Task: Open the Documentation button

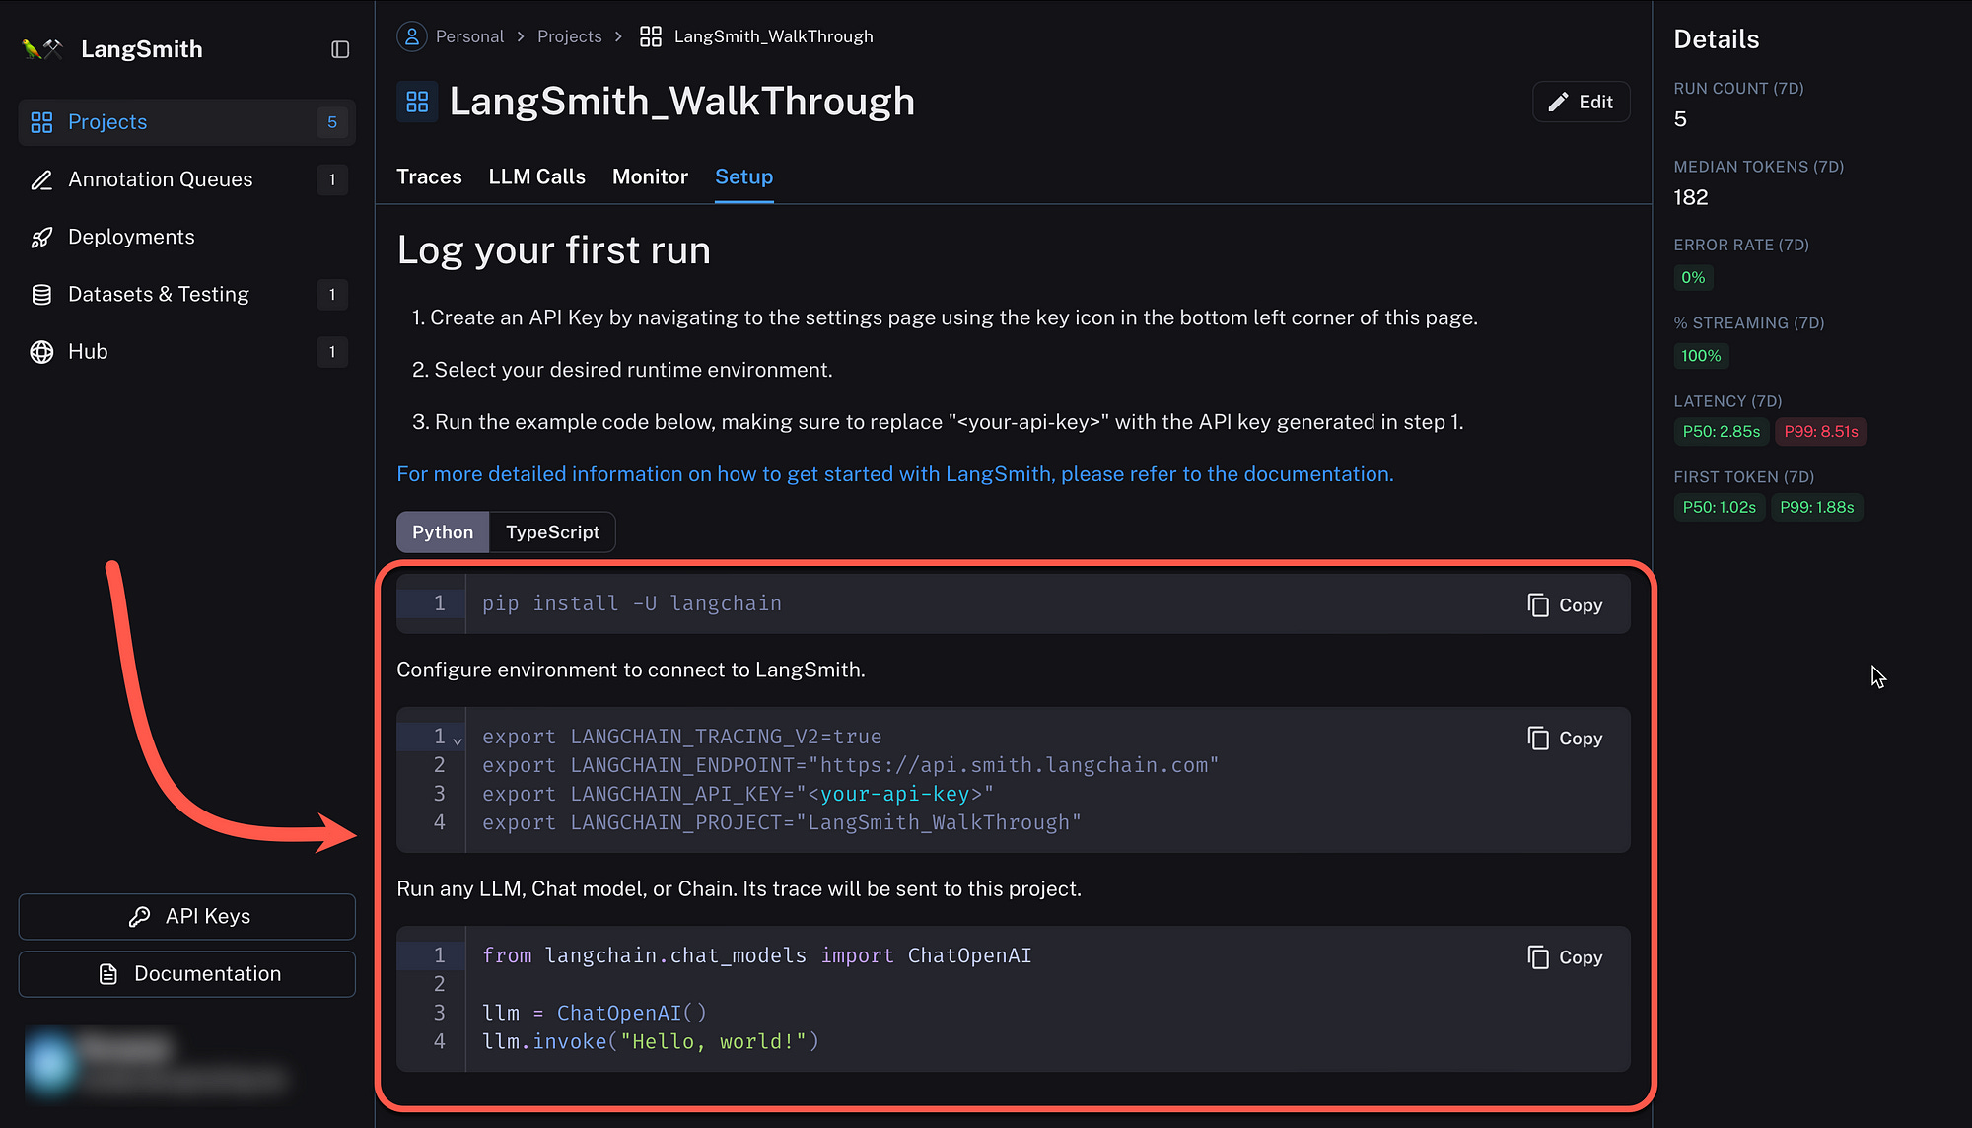Action: coord(186,973)
